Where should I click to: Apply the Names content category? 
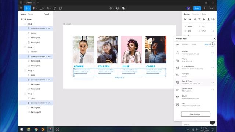click(195, 53)
